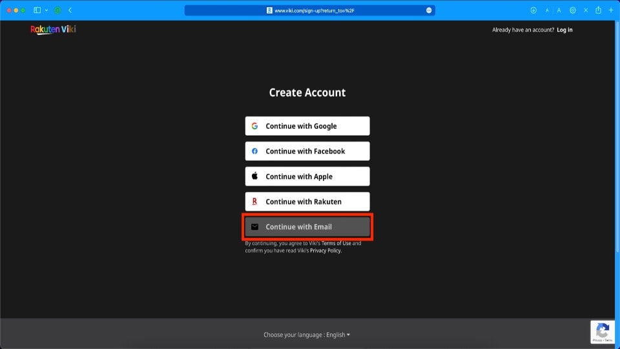The image size is (620, 349).
Task: Open the gear settings icon in toolbar
Action: point(572,10)
